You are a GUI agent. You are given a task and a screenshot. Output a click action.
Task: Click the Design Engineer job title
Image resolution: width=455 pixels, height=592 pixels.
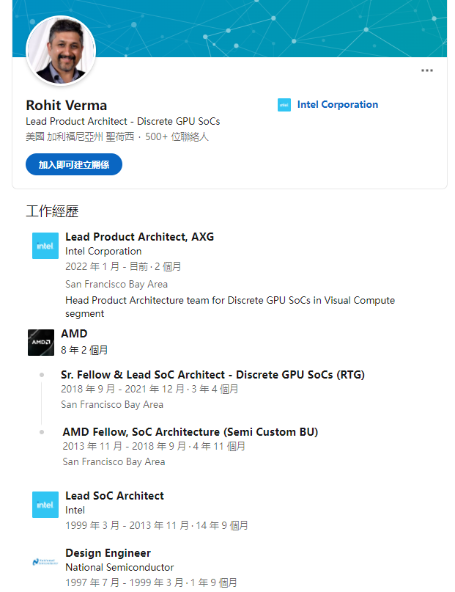click(x=108, y=553)
